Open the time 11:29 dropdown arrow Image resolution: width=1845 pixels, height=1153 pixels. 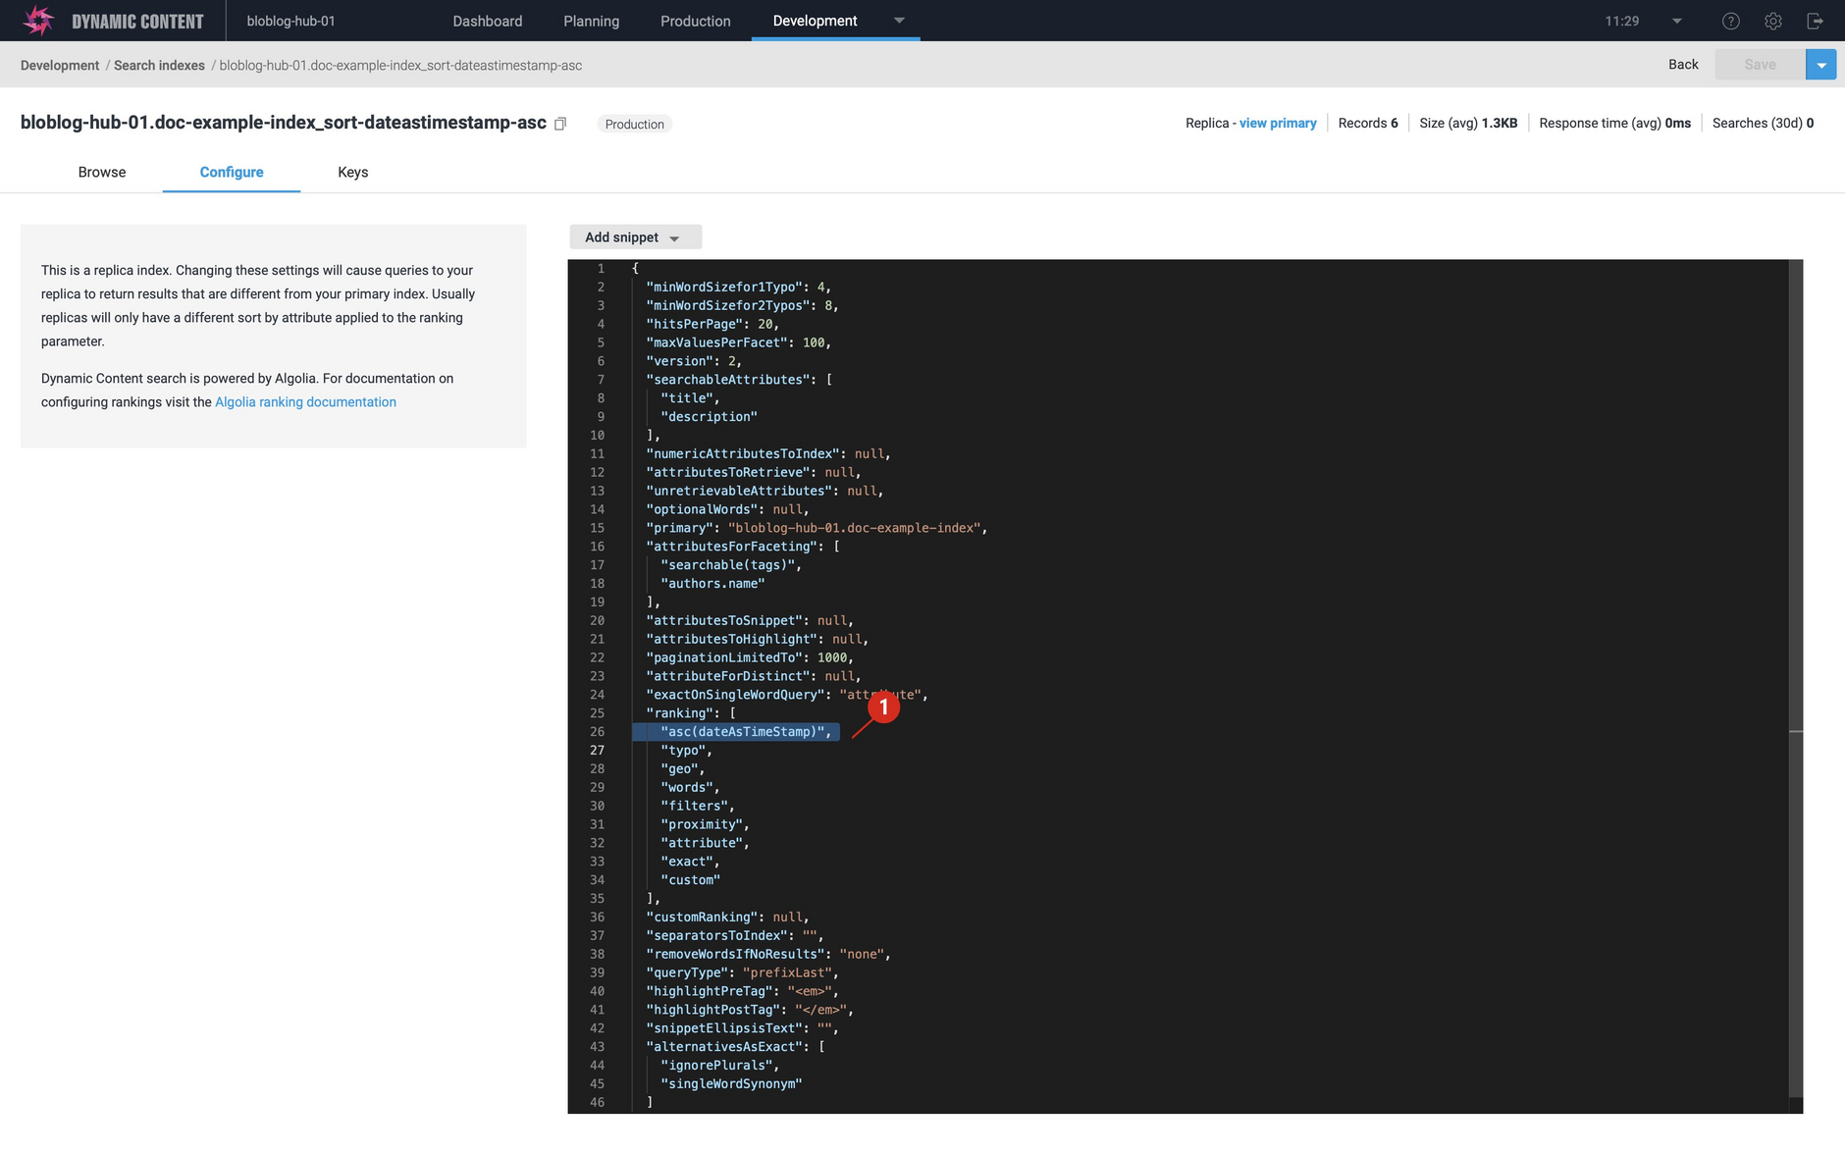1677,21
